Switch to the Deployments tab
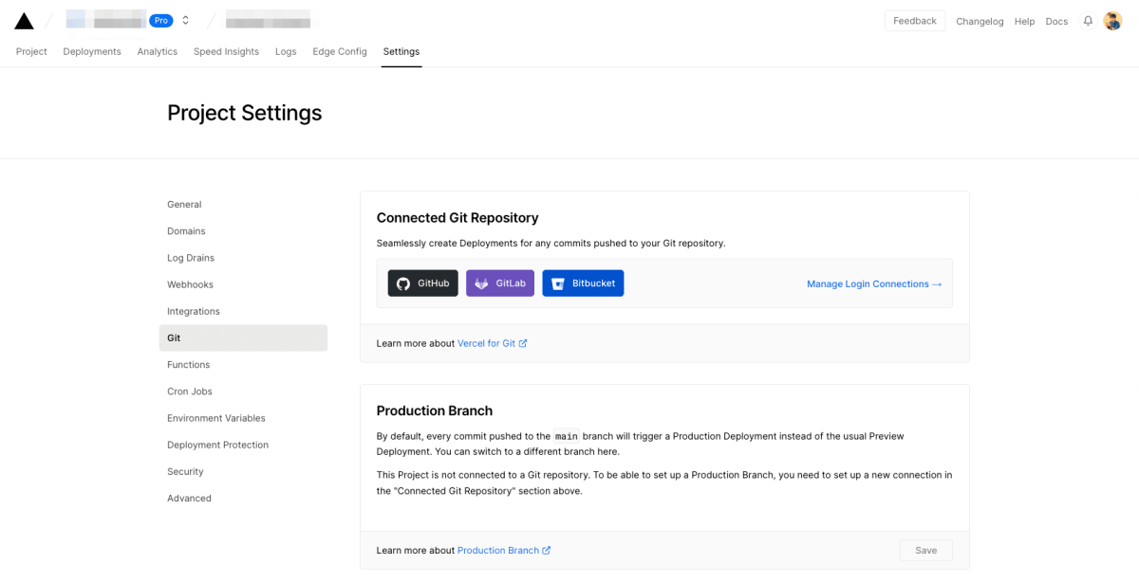1139x583 pixels. coord(92,51)
